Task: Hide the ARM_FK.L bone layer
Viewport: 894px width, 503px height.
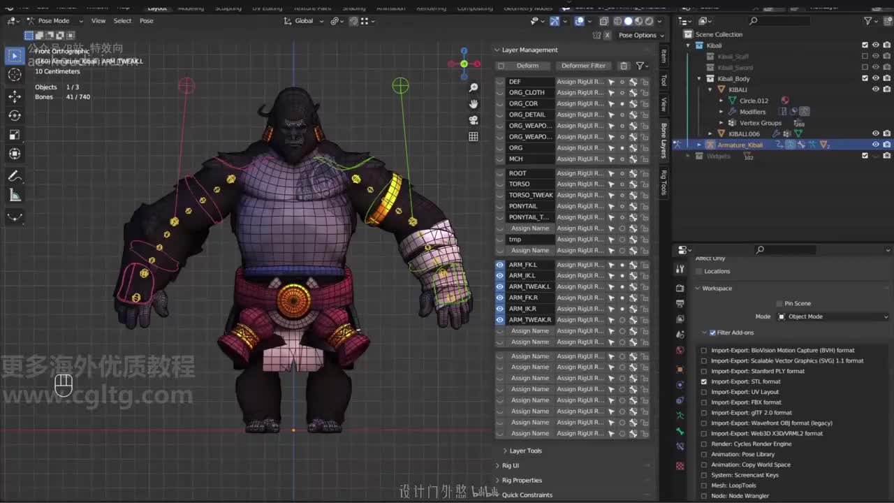Action: (x=500, y=265)
